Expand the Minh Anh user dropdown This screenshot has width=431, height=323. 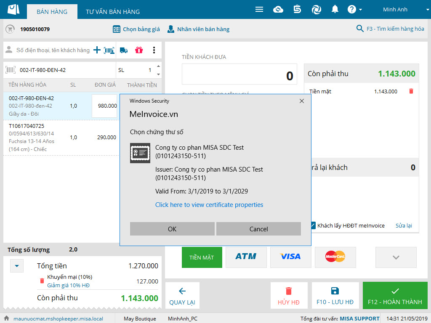[428, 10]
